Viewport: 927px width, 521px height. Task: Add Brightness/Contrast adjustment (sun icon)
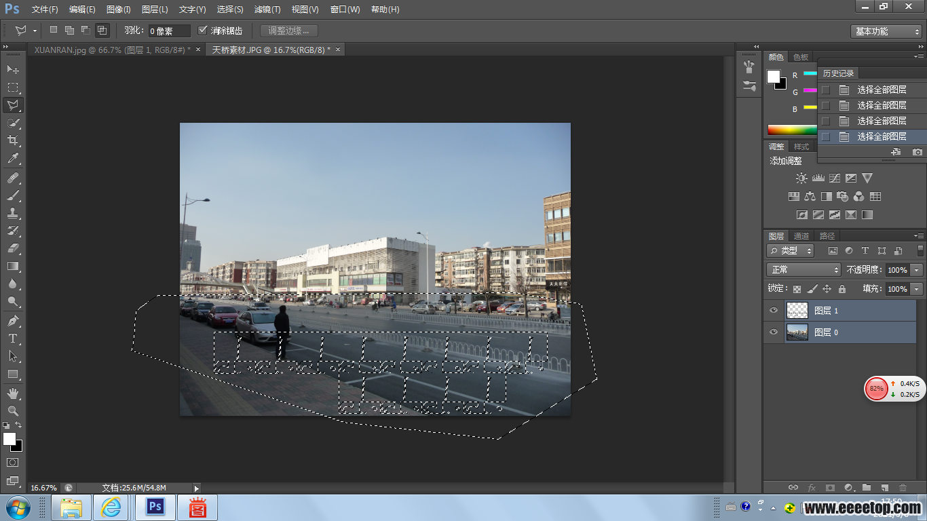point(801,178)
